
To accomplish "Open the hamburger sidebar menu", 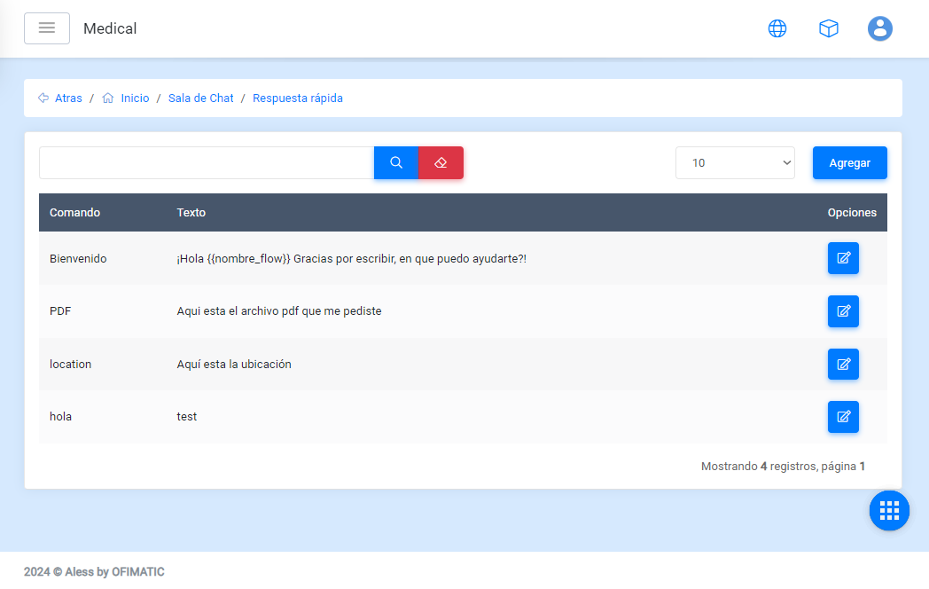I will click(x=47, y=28).
